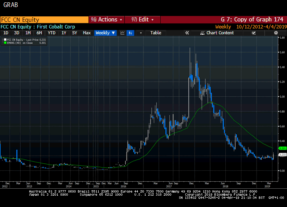Click the GRAB header text
Image resolution: width=287 pixels, height=207 pixels.
(x=11, y=5)
